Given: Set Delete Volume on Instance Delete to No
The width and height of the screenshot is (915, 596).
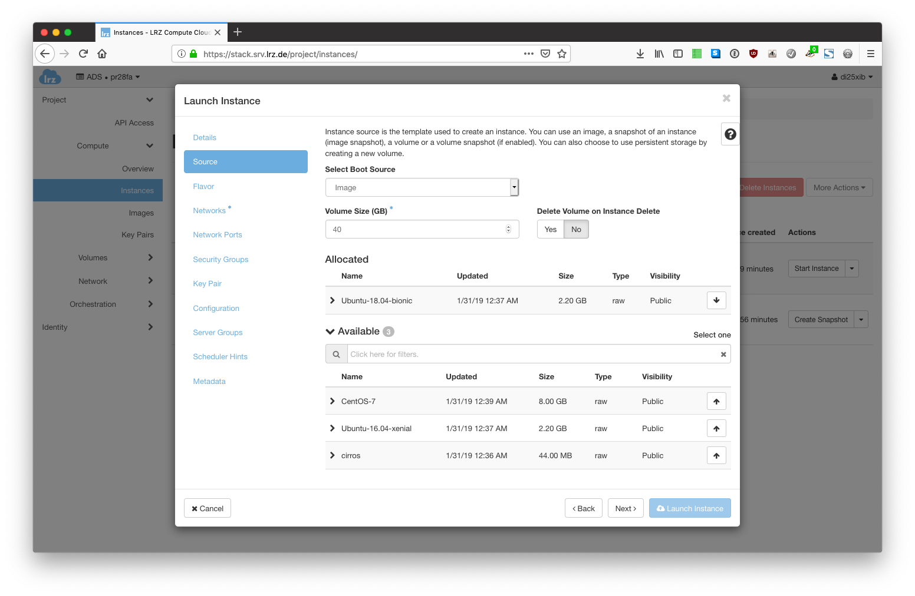Looking at the screenshot, I should (x=576, y=230).
